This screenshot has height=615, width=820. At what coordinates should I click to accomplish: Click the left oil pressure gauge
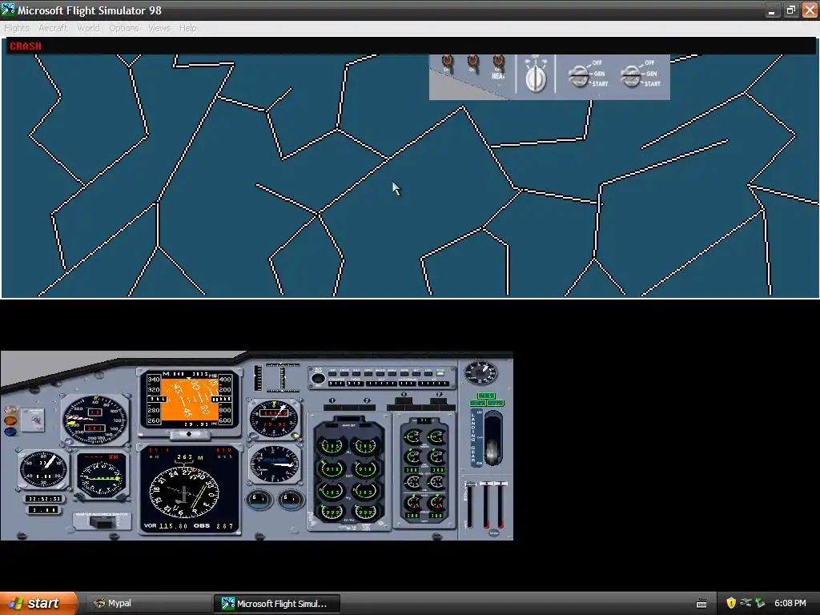pyautogui.click(x=413, y=436)
